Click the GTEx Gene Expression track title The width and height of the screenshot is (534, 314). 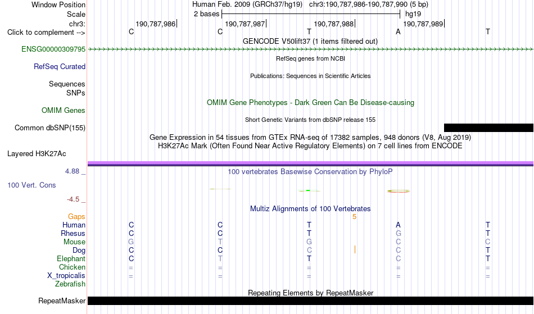click(310, 138)
